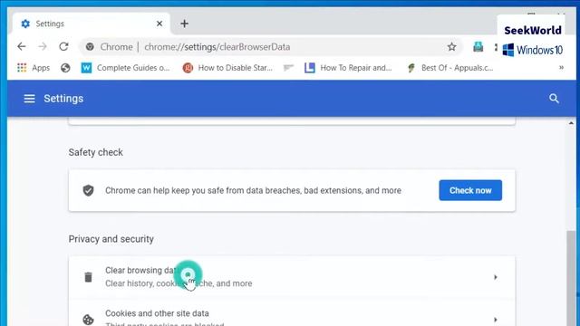
Task: Expand the Cookies row arrow
Action: 496,320
